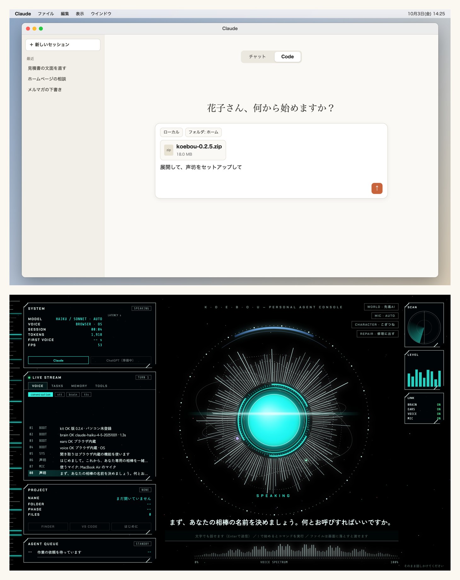The image size is (460, 580).
Task: Check the date and time in menu bar
Action: [x=426, y=14]
